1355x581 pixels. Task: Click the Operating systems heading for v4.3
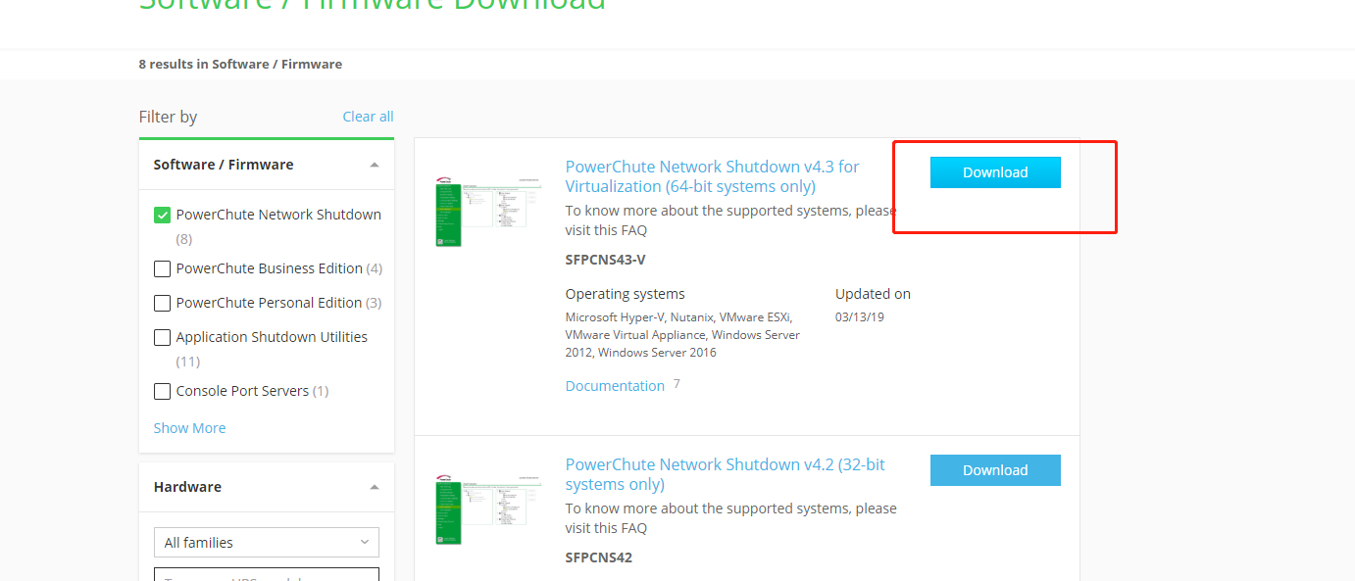point(626,294)
